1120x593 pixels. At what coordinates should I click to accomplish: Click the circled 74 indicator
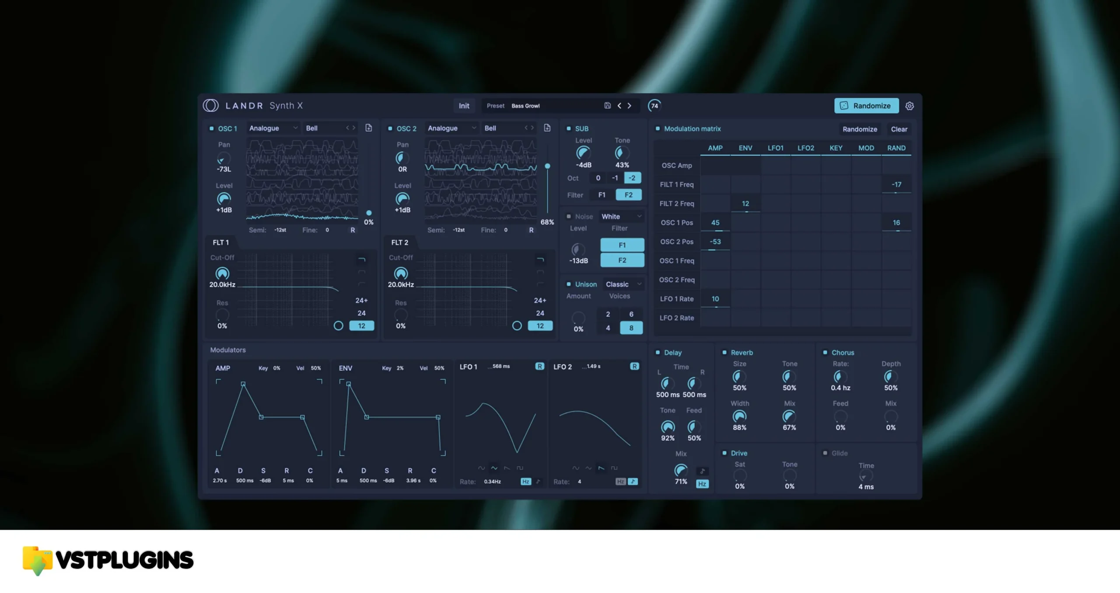tap(654, 106)
